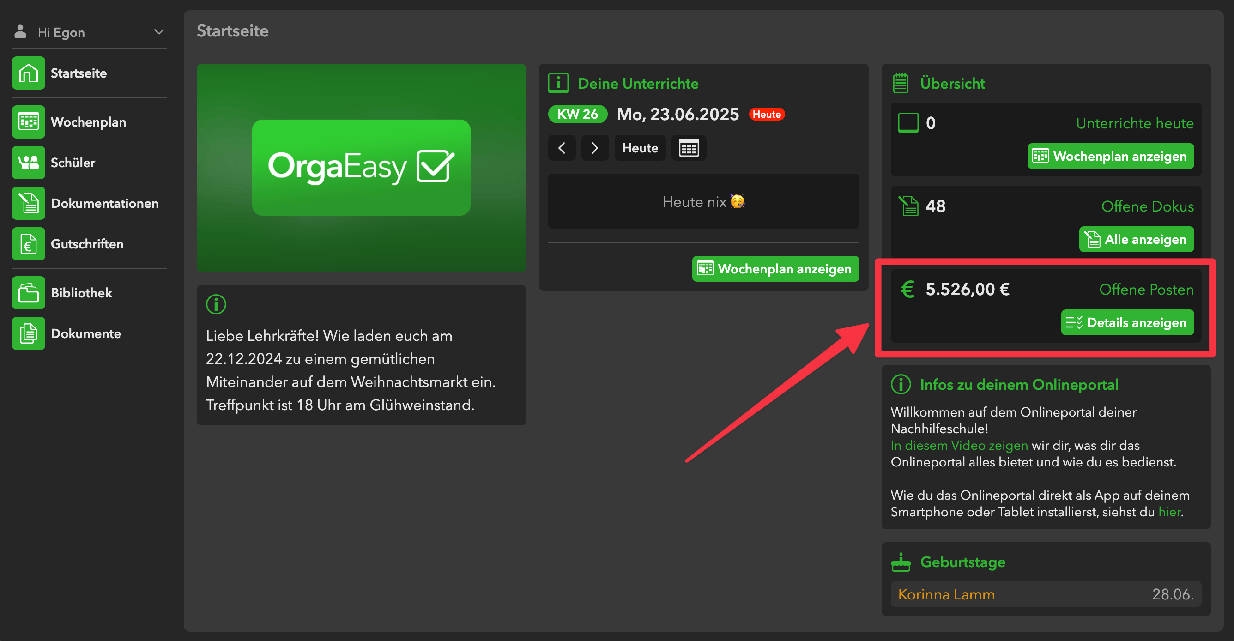The width and height of the screenshot is (1234, 641).
Task: Go to previous day with left chevron
Action: click(x=562, y=148)
